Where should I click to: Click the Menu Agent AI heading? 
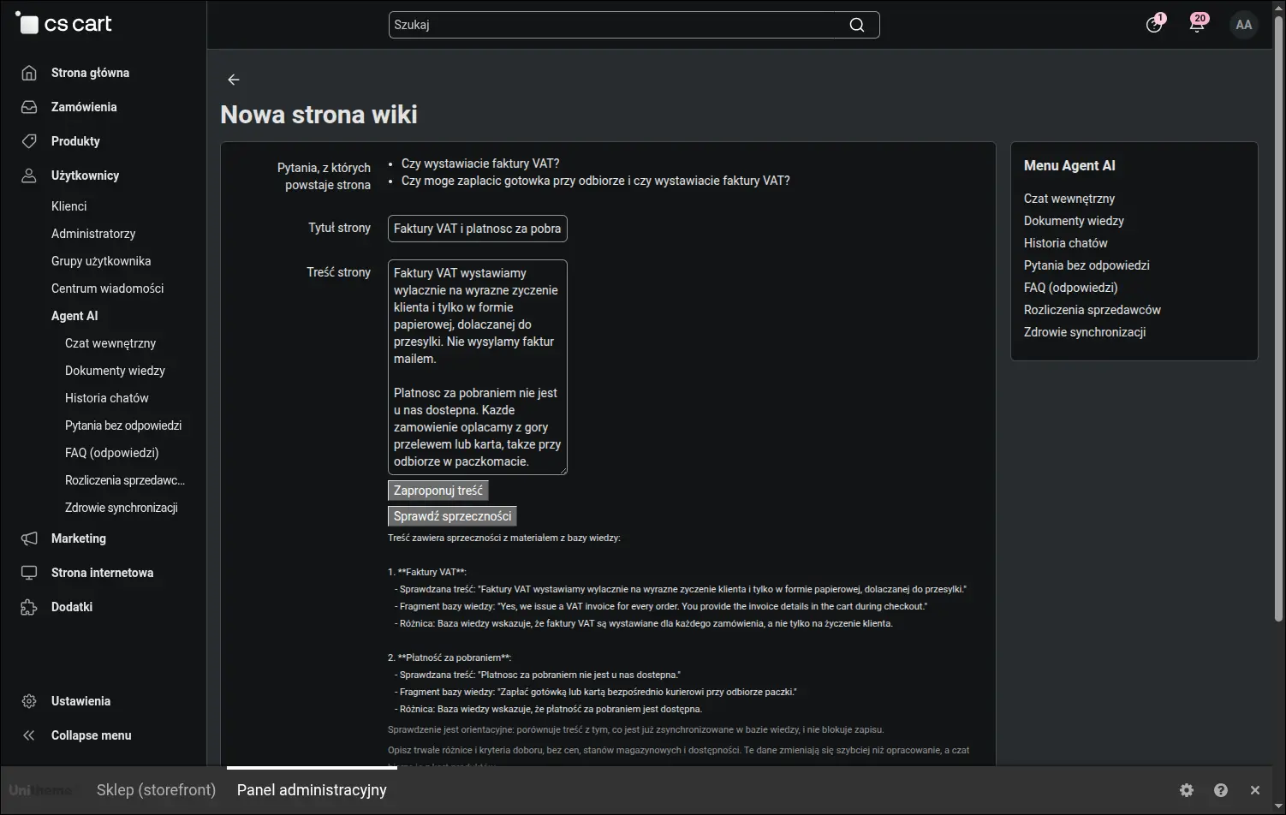click(1069, 166)
